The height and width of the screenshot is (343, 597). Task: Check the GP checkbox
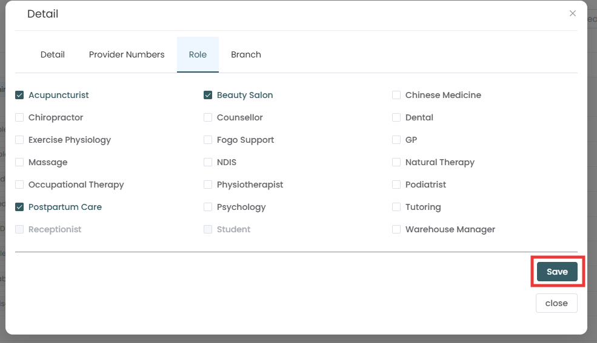[x=396, y=140]
